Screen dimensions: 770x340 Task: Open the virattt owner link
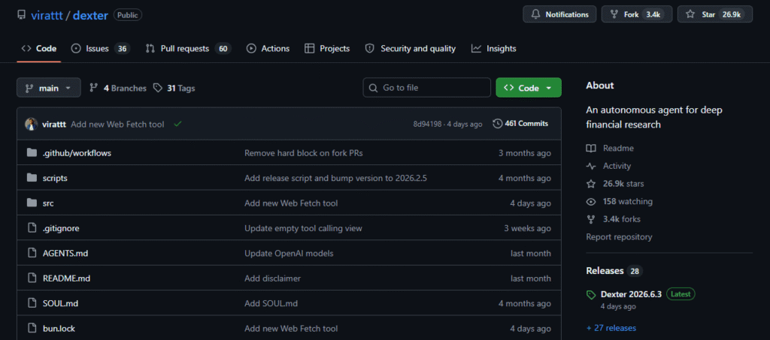[x=47, y=15]
